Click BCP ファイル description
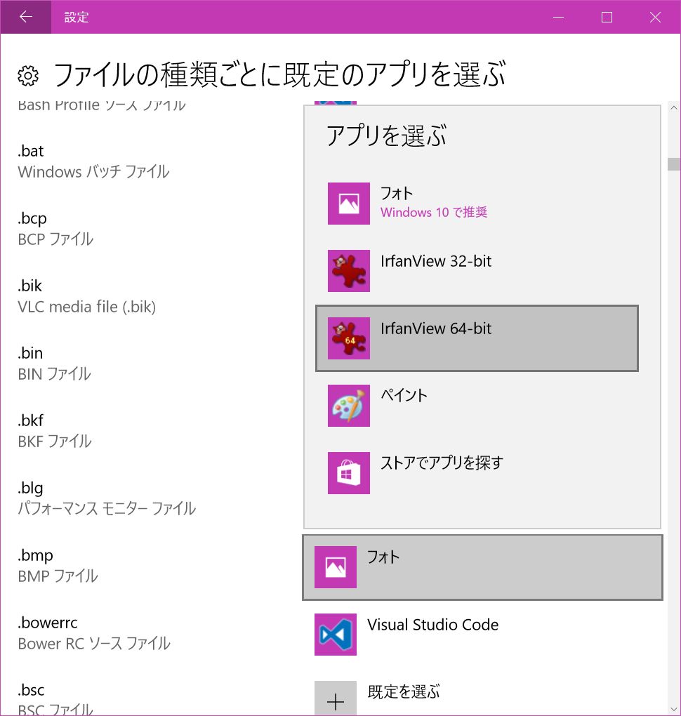This screenshot has height=716, width=681. tap(55, 239)
